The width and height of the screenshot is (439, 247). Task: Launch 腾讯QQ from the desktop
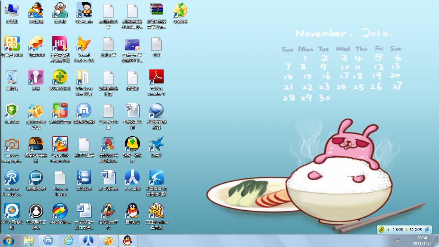[x=132, y=214]
